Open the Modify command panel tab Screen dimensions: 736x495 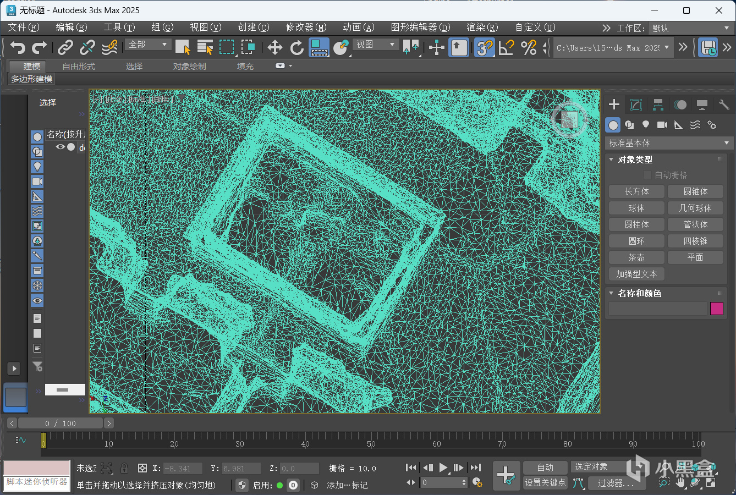pos(636,105)
